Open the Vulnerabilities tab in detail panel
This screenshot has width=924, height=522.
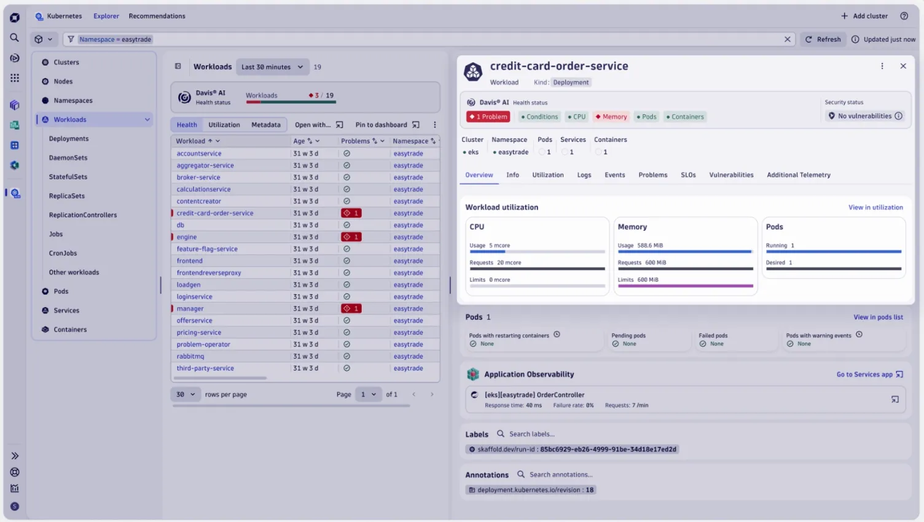[x=731, y=175]
